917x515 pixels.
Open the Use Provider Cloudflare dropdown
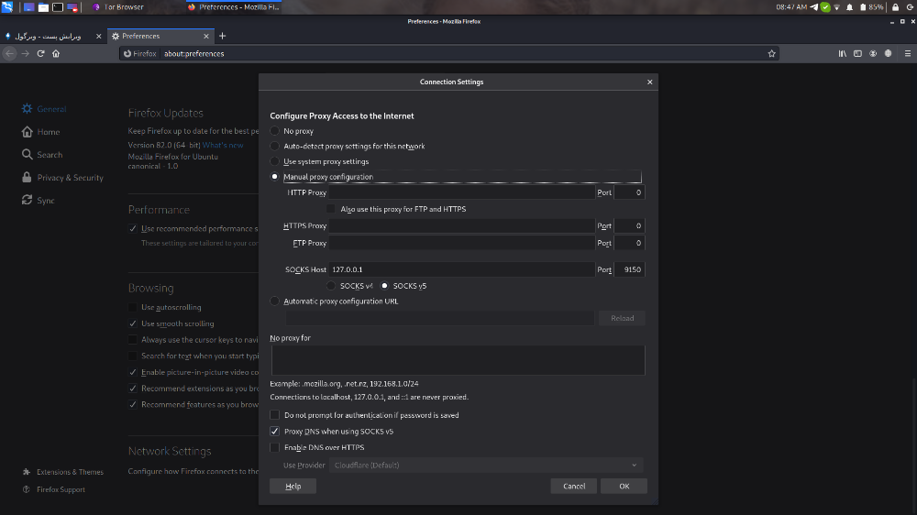(485, 465)
